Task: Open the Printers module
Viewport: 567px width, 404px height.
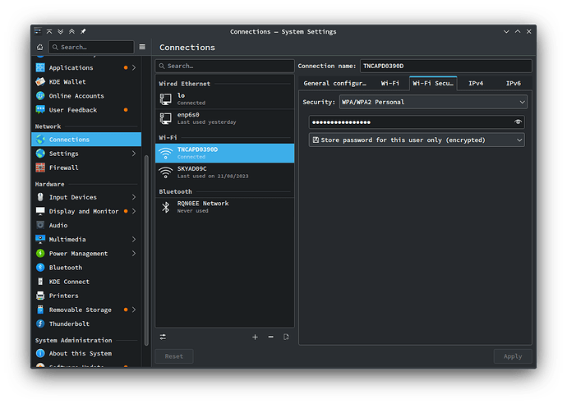Action: point(86,296)
